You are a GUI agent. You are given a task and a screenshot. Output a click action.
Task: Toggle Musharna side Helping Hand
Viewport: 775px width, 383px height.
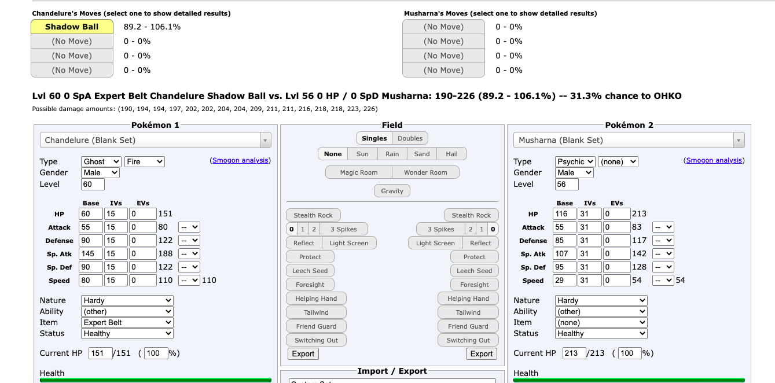(x=468, y=299)
